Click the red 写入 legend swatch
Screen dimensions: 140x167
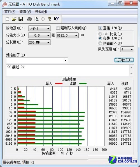(x=59, y=83)
